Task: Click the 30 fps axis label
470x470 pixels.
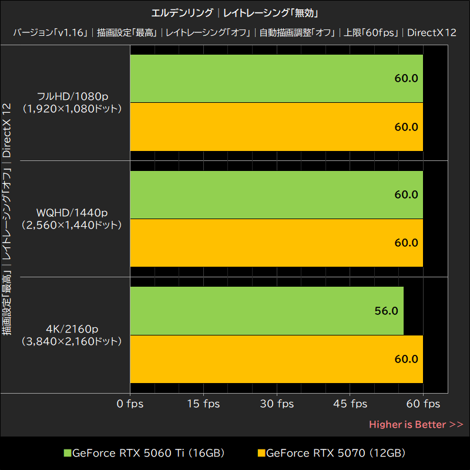Action: click(x=277, y=404)
